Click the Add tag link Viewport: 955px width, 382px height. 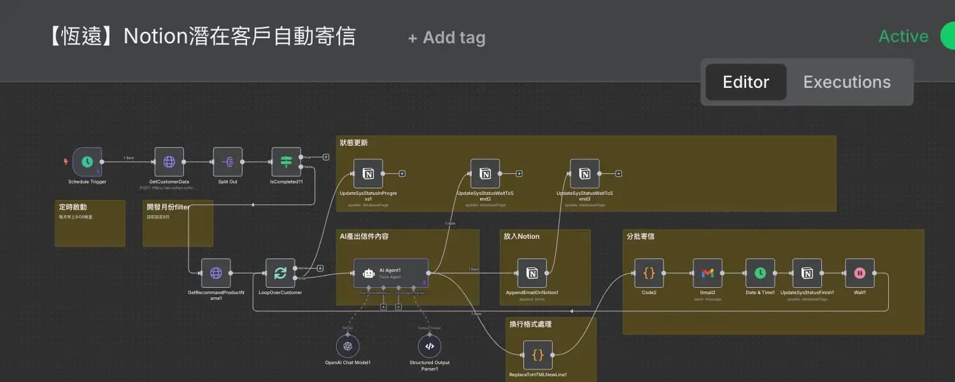pos(446,37)
